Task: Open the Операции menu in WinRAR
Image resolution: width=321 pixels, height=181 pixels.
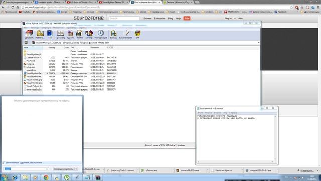Action: pyautogui.click(x=46, y=28)
